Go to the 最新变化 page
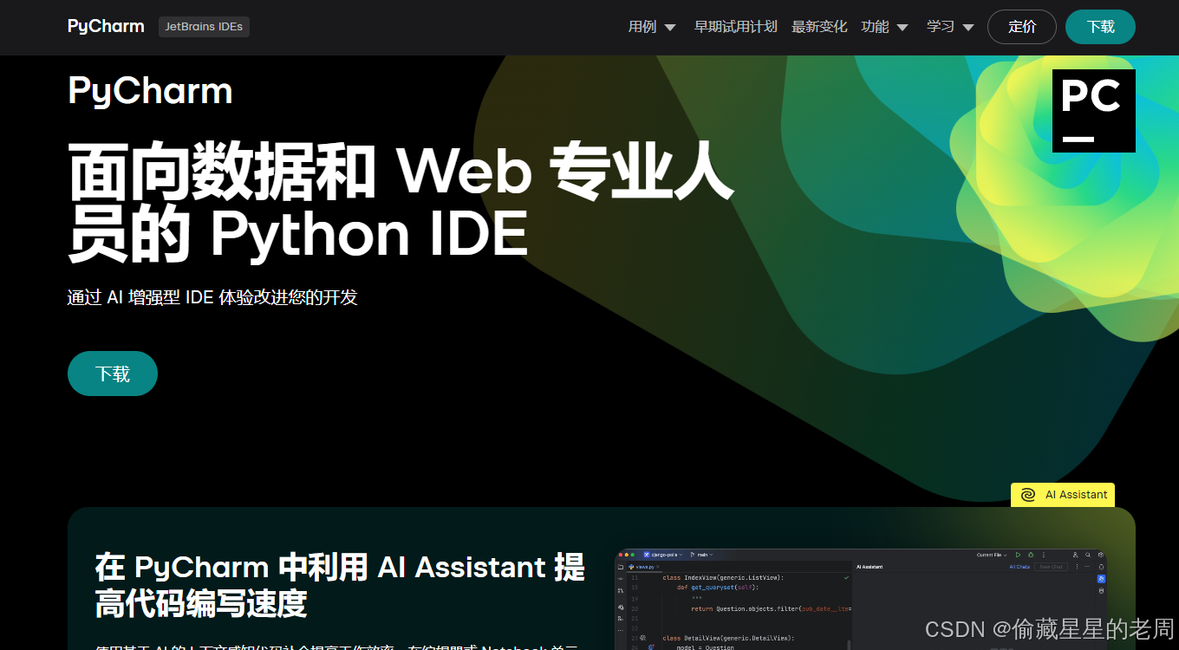This screenshot has width=1179, height=650. (x=819, y=27)
